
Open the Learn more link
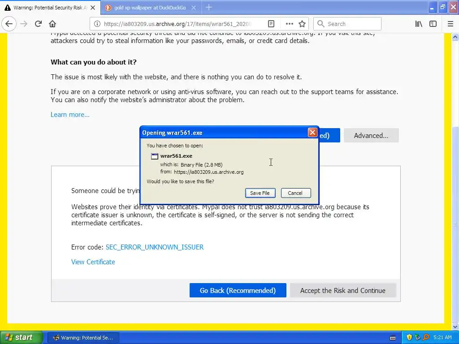coord(70,115)
